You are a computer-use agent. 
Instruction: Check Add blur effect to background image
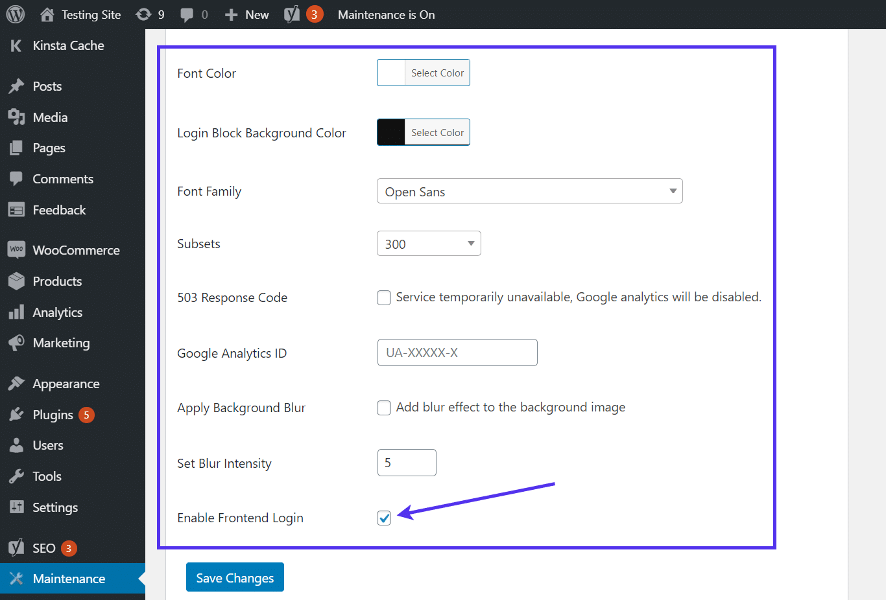pyautogui.click(x=384, y=408)
